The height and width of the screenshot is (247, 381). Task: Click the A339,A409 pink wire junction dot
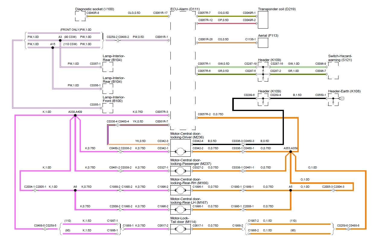75,115
